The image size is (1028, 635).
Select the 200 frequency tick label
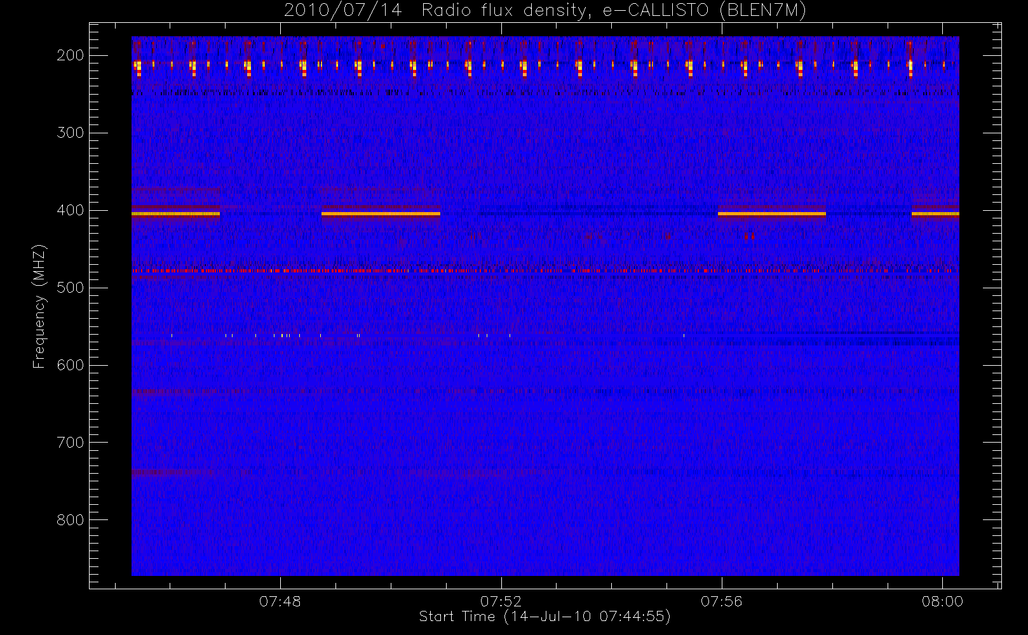point(70,55)
